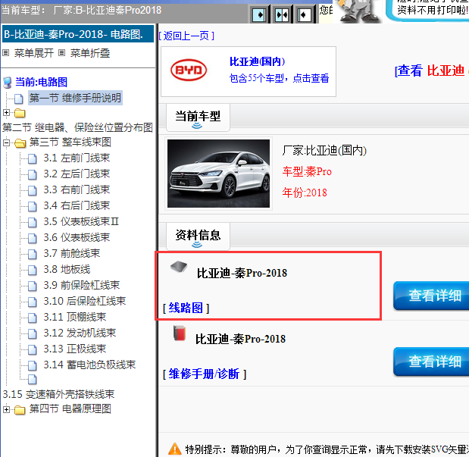Click the page icon beside 3.2 左后门线束
The image size is (469, 457).
tap(33, 174)
